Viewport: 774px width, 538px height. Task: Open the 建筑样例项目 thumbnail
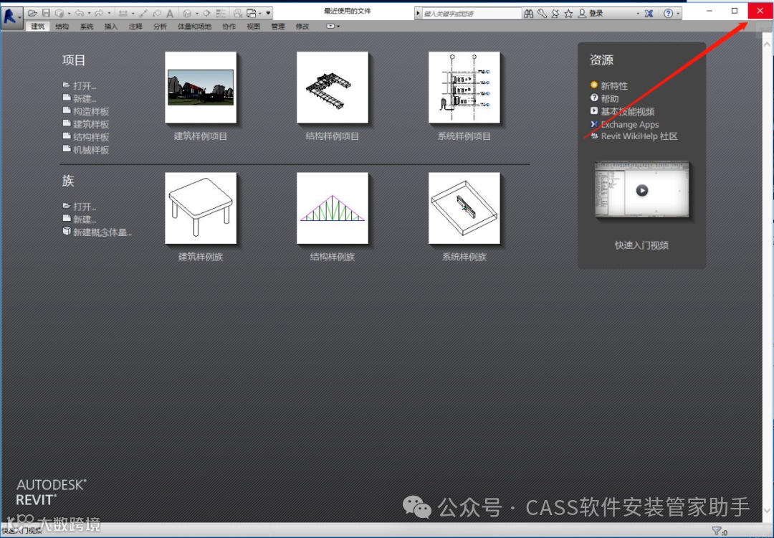(201, 88)
